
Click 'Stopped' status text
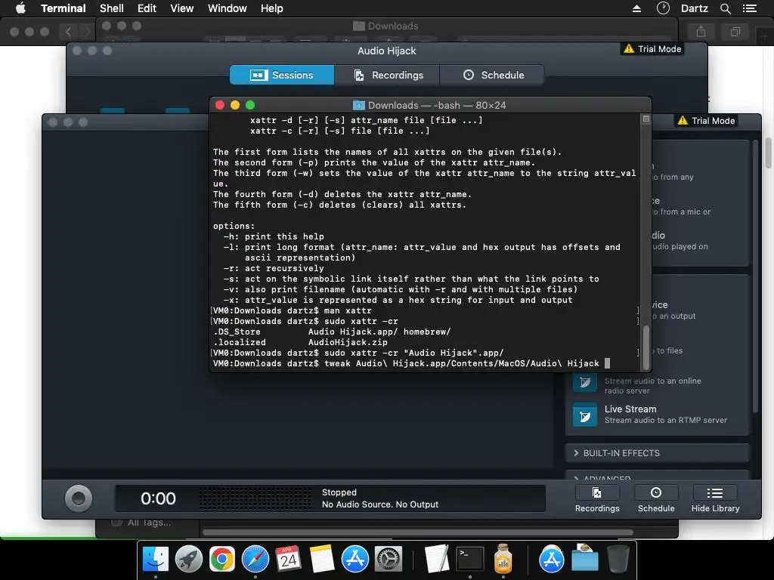(x=339, y=492)
